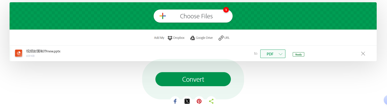
Task: Start conversion with the Convert button
Action: (x=193, y=79)
